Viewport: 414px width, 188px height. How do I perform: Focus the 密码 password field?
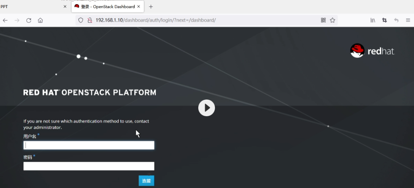(89, 166)
